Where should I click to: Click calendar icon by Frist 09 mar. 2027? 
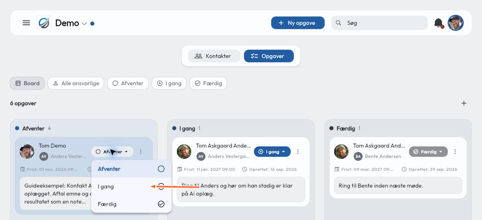(337, 169)
